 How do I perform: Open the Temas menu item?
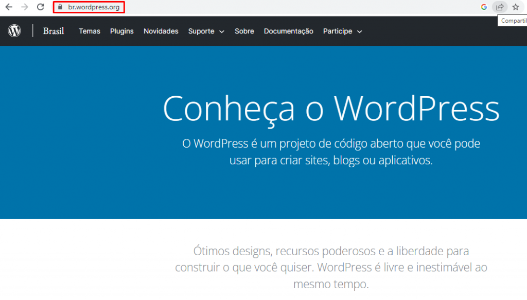(x=90, y=31)
